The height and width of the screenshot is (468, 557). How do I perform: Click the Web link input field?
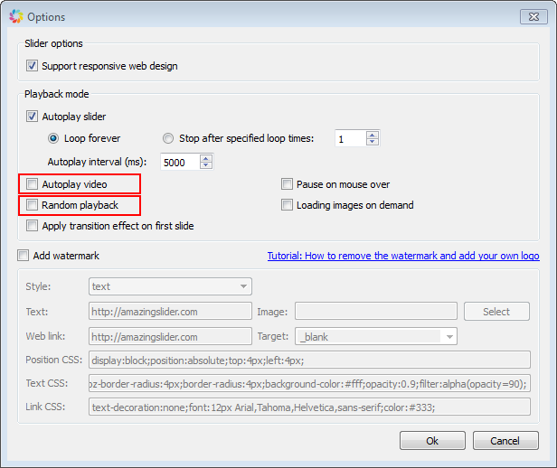pyautogui.click(x=170, y=336)
